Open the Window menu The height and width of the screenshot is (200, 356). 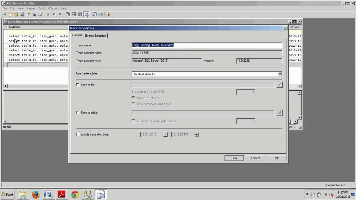pos(53,8)
